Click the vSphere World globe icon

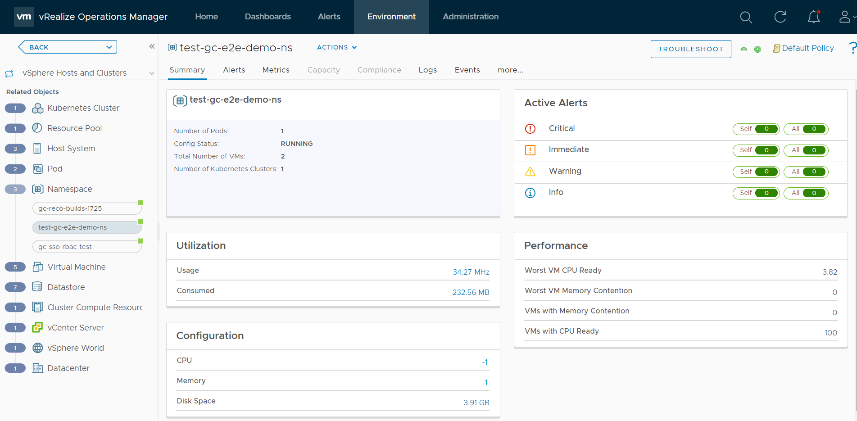(38, 348)
